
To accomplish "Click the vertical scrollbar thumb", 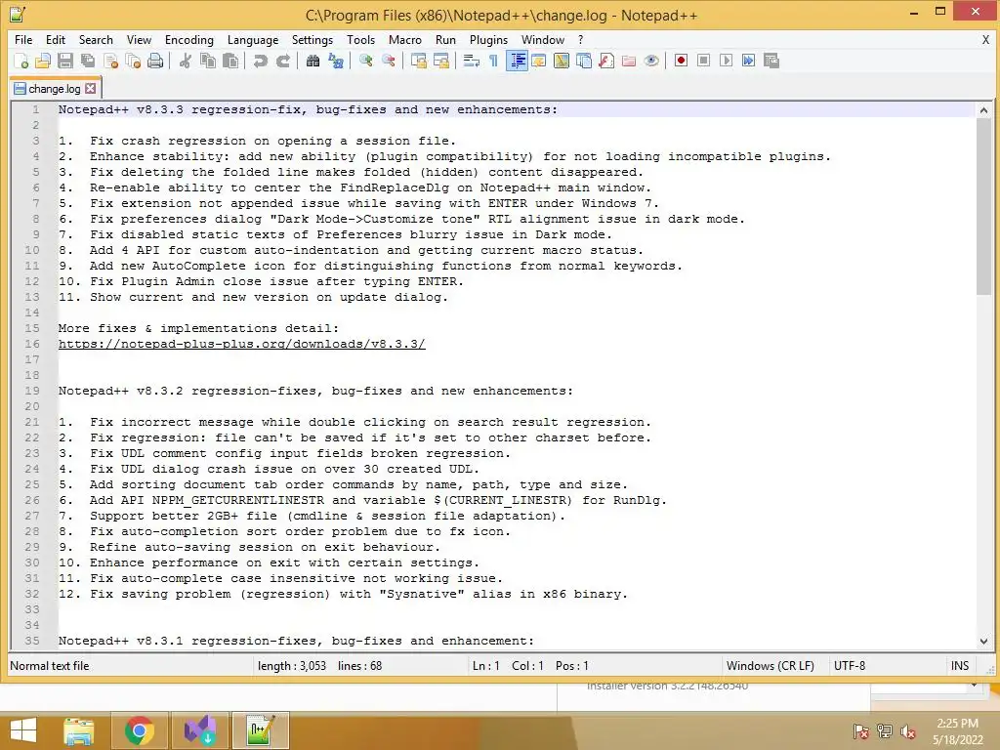I will [983, 207].
